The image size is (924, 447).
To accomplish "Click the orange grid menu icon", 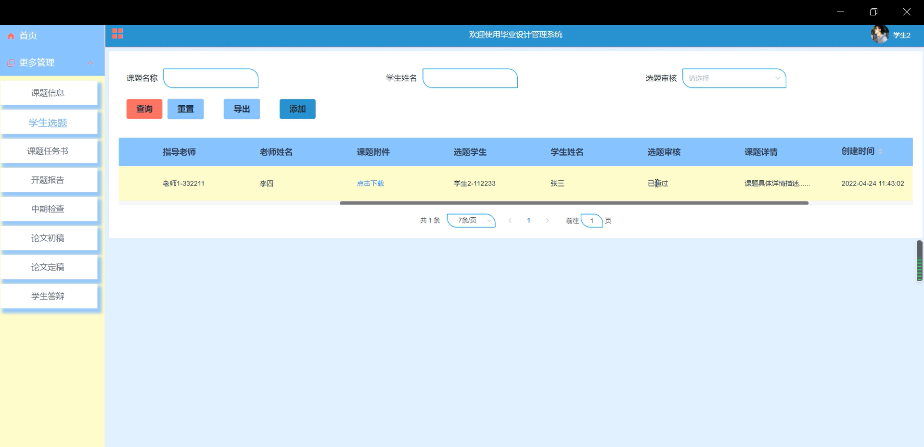I will coord(117,34).
